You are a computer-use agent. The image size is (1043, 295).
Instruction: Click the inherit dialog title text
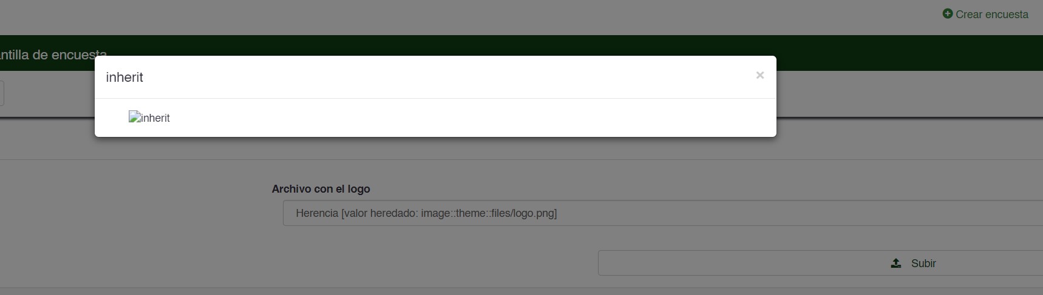pos(124,77)
